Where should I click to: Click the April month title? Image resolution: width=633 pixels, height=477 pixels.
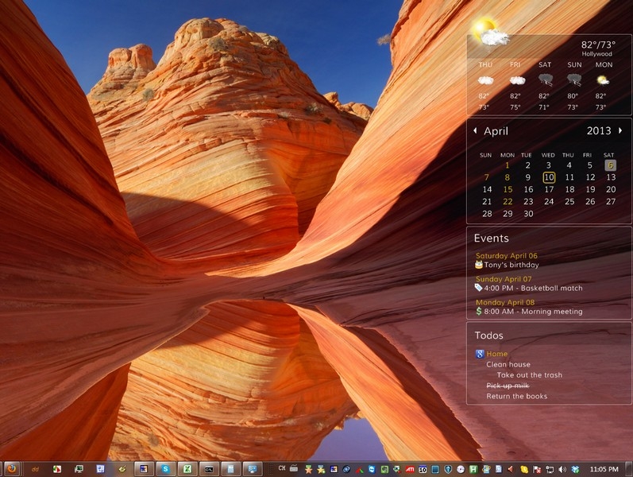click(496, 131)
